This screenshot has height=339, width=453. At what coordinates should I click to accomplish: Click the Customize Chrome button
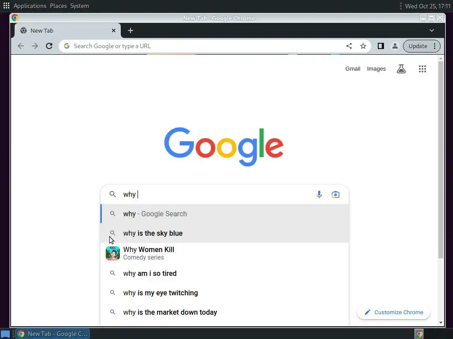pos(393,313)
